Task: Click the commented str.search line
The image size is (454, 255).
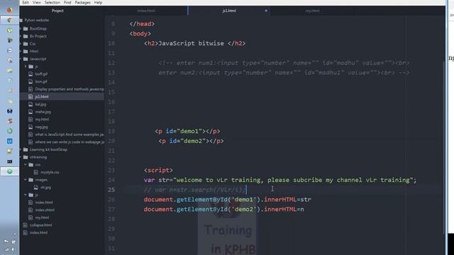Action: point(194,190)
